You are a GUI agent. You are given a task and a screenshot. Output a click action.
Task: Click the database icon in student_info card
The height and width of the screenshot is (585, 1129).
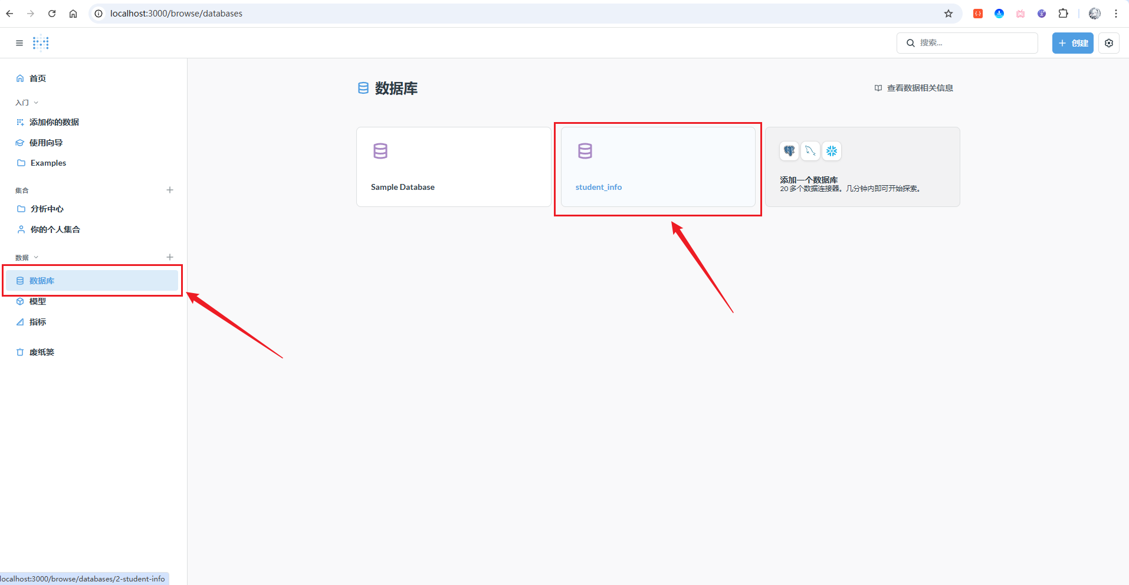(585, 151)
